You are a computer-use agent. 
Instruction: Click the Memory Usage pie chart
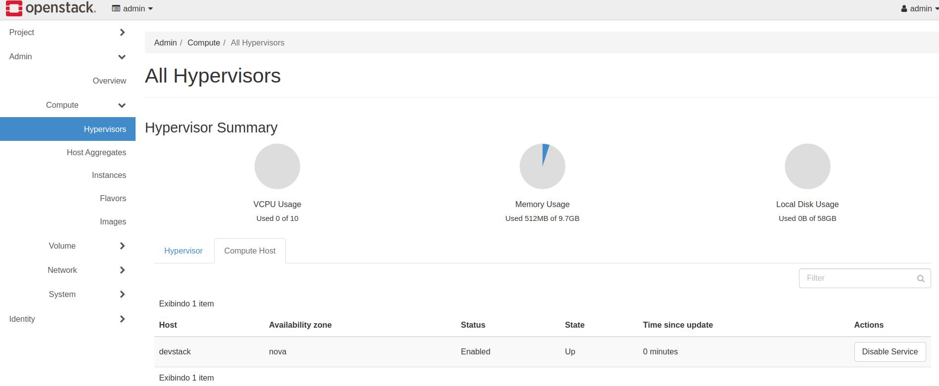(542, 167)
